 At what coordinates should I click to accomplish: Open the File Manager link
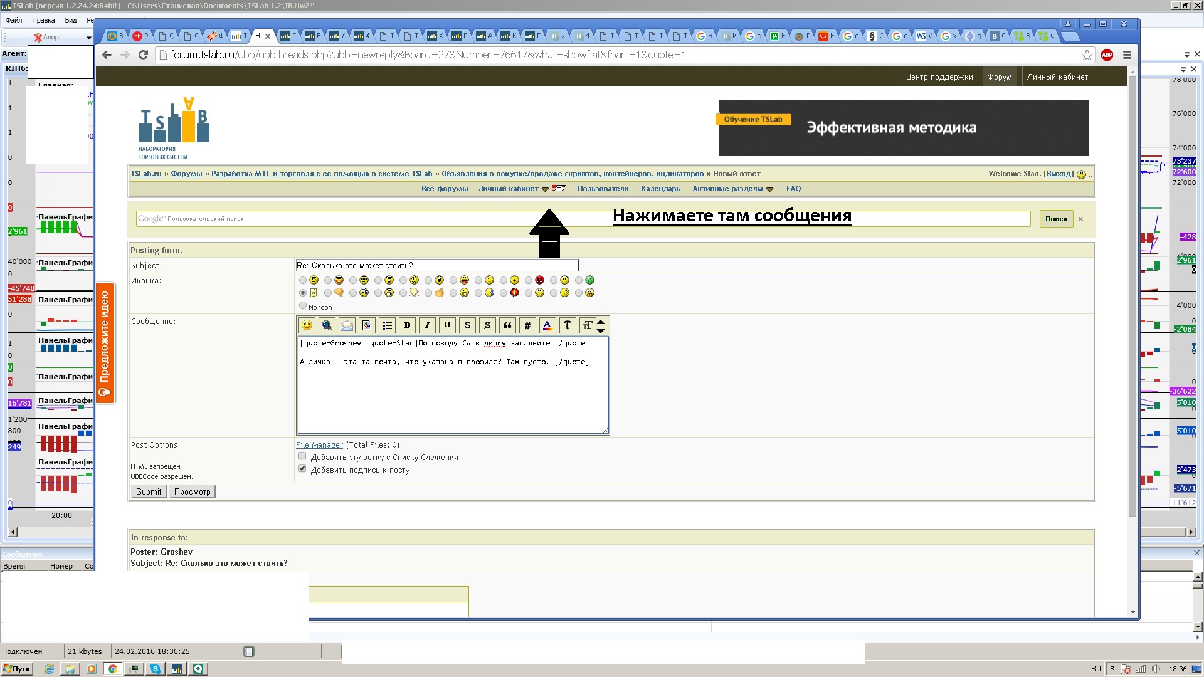[319, 445]
